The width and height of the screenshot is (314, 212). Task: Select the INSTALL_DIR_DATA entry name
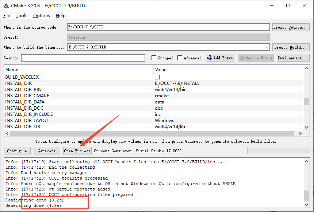(x=25, y=102)
